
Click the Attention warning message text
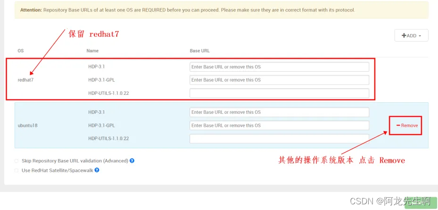click(x=188, y=10)
